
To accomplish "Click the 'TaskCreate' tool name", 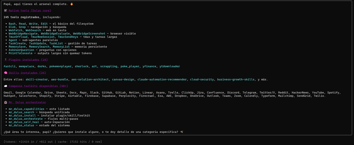I will click(17, 43).
